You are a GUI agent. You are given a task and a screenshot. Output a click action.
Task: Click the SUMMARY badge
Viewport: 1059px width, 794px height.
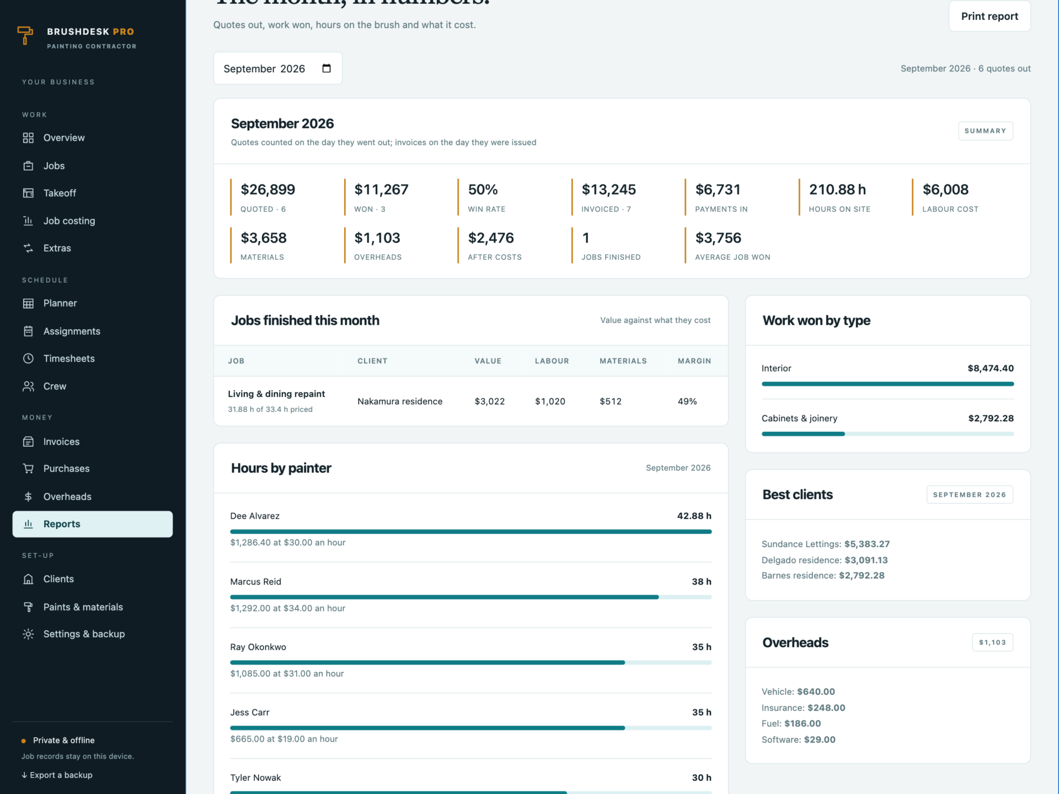pos(985,131)
